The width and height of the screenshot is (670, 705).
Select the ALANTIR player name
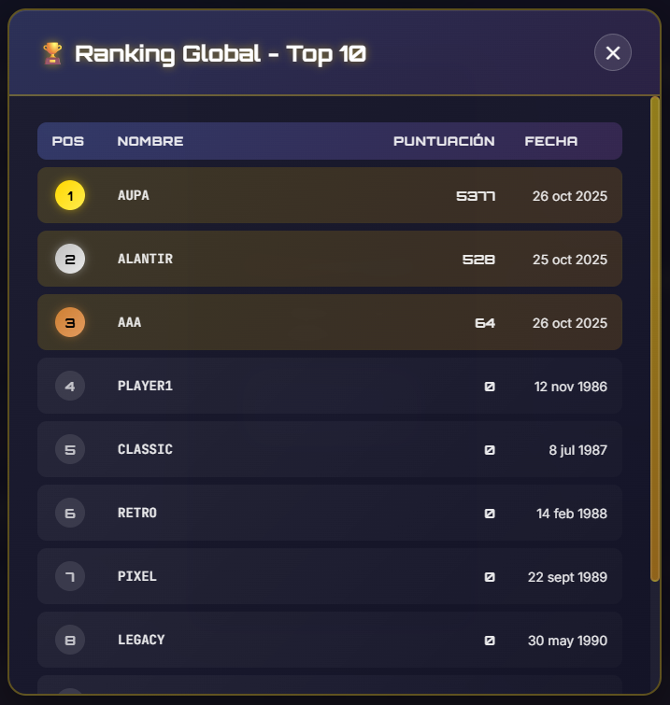tap(145, 260)
